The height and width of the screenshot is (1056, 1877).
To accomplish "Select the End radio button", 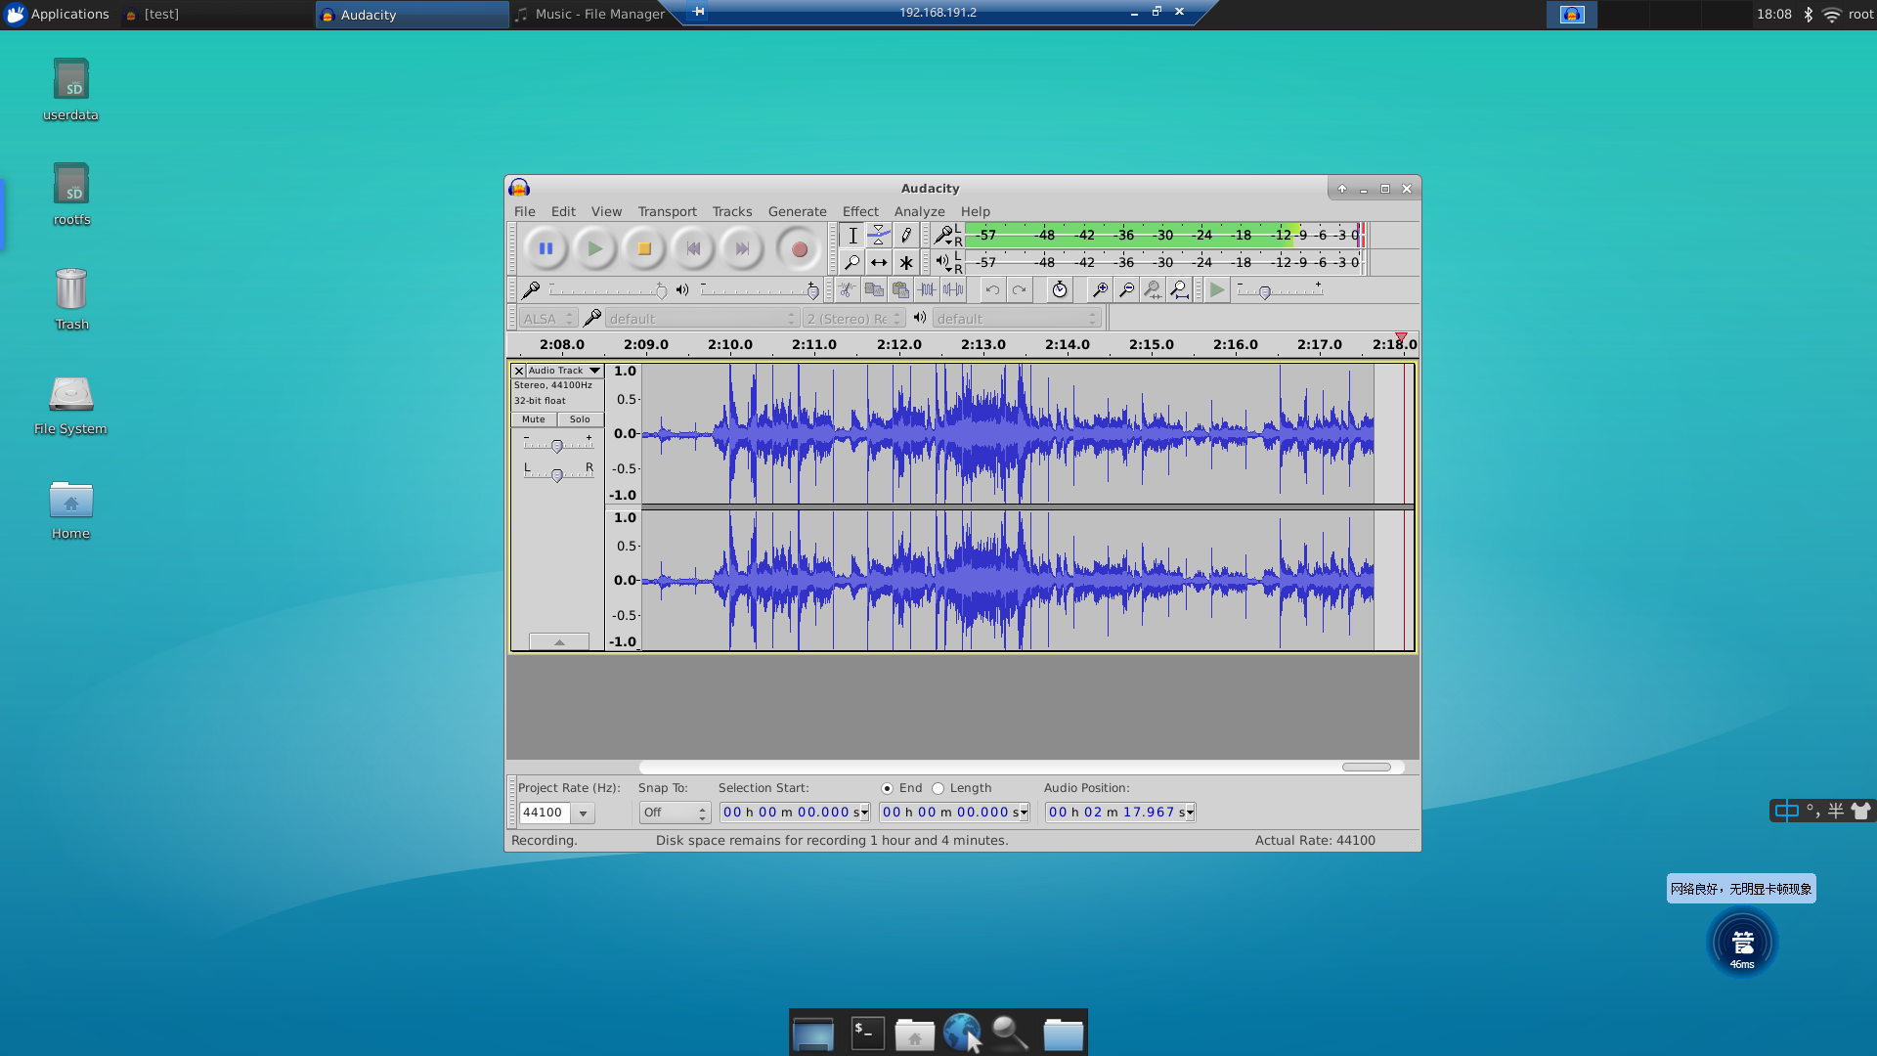I will click(888, 788).
